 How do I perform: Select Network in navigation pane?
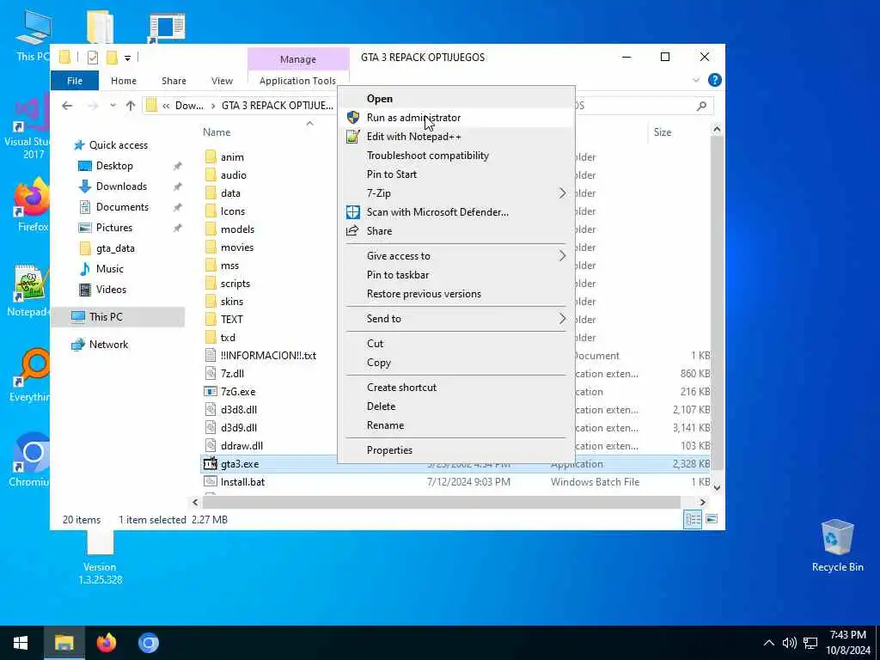[108, 345]
